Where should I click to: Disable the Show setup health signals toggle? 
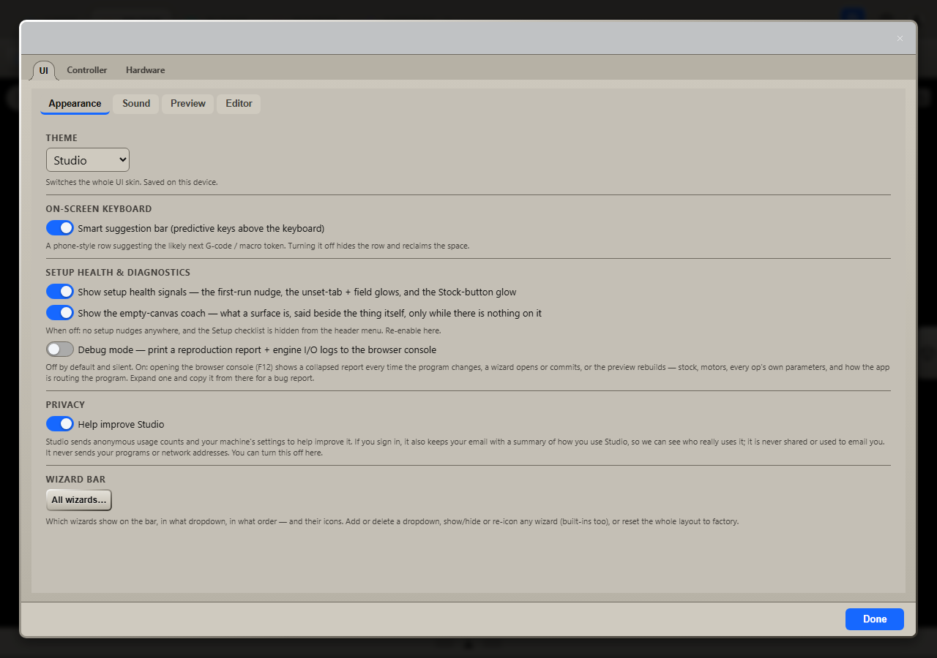click(x=60, y=292)
